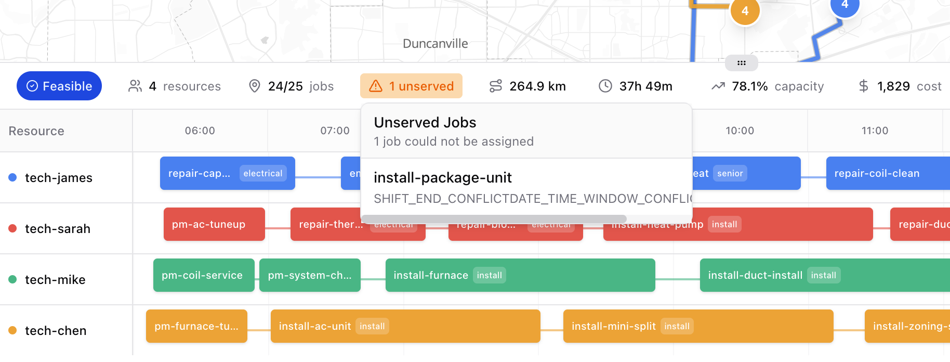950x362 pixels.
Task: Open the install-ac-unit job block
Action: click(405, 326)
